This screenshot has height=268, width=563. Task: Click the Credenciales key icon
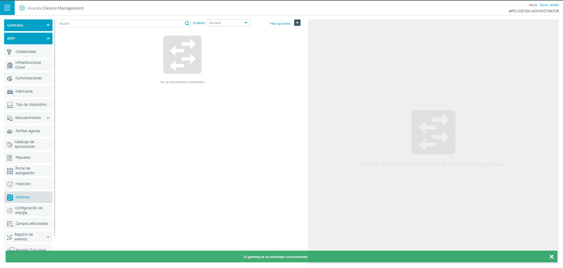coord(9,52)
